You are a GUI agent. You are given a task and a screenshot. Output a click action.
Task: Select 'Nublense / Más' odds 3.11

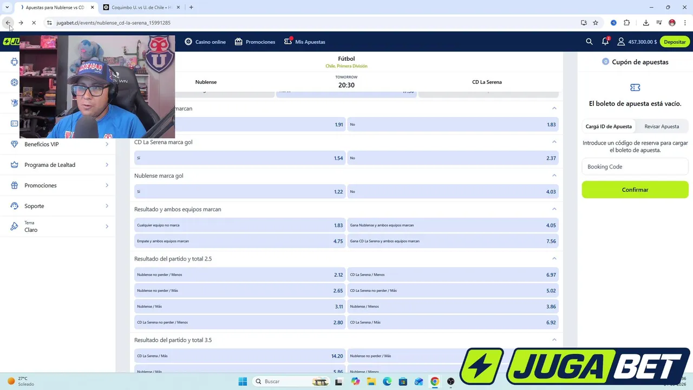(239, 307)
